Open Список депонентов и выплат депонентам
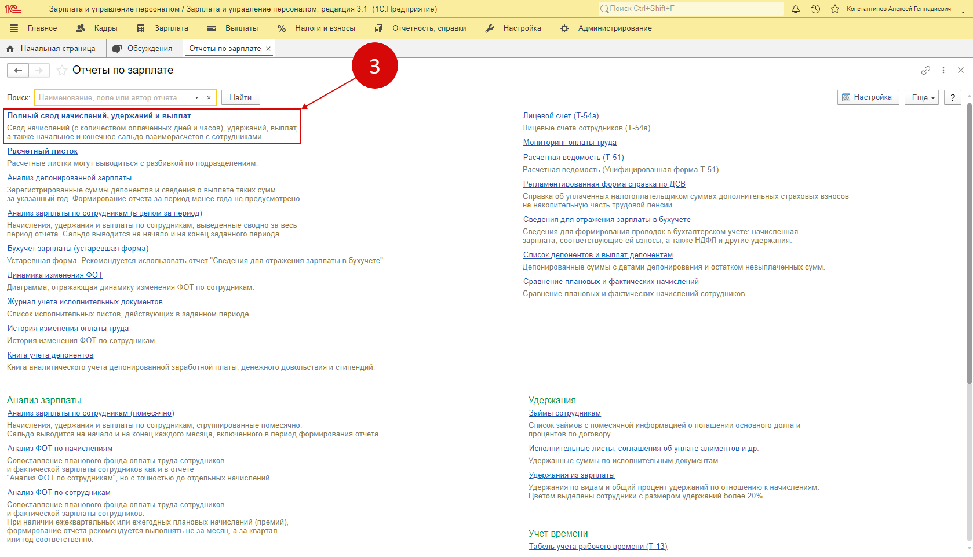 click(x=598, y=255)
